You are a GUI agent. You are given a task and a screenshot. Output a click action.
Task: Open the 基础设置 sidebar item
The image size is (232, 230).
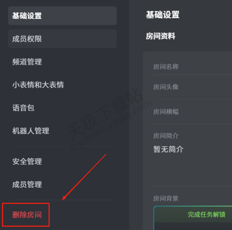(x=62, y=16)
